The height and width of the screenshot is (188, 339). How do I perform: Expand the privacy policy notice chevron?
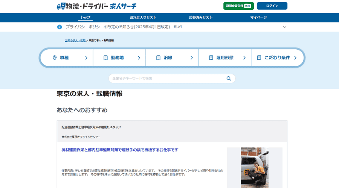tap(284, 27)
